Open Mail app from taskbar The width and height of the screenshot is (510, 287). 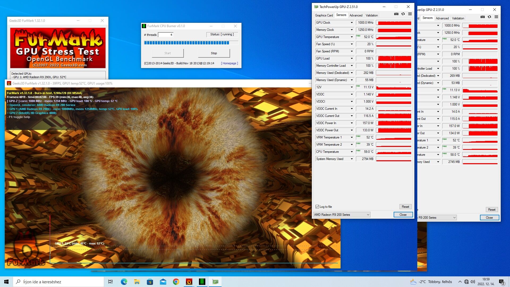[x=163, y=282]
